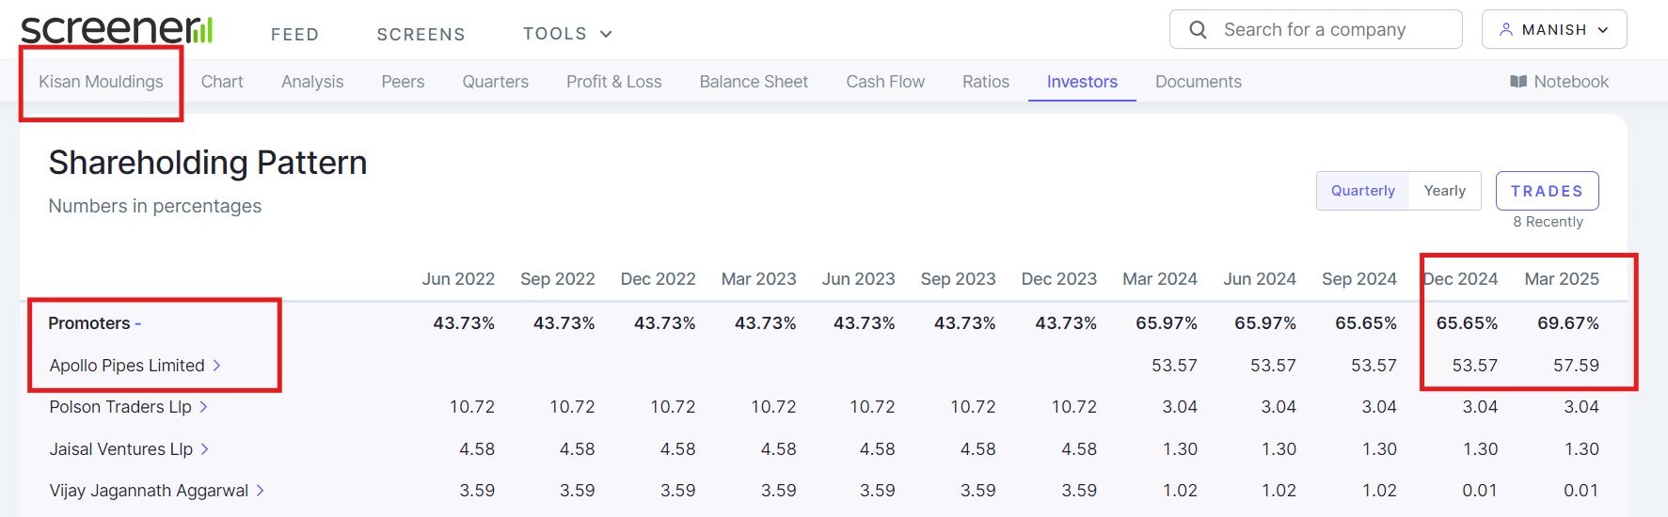1668x517 pixels.
Task: Click the Mar 2024 column header
Action: click(x=1160, y=279)
